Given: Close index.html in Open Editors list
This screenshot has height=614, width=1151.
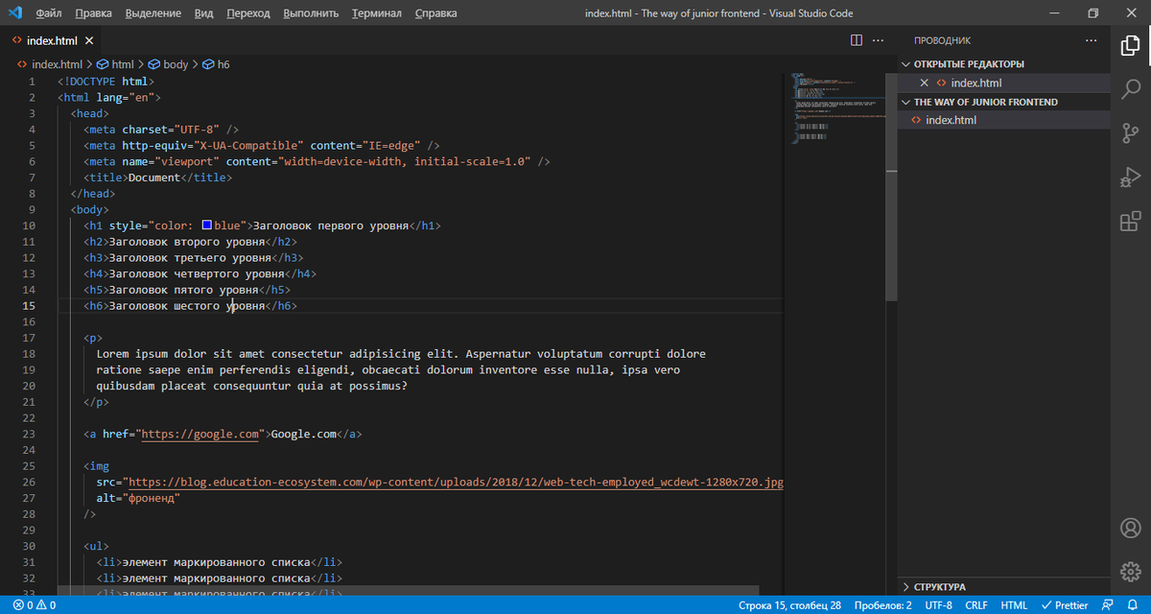Looking at the screenshot, I should pos(925,83).
